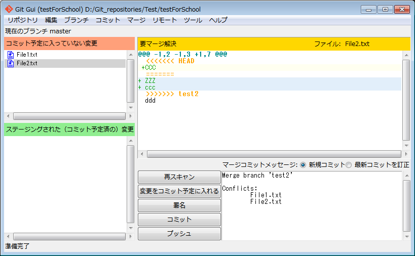Image resolution: width=415 pixels, height=256 pixels.
Task: Click the コミット button
Action: (179, 220)
